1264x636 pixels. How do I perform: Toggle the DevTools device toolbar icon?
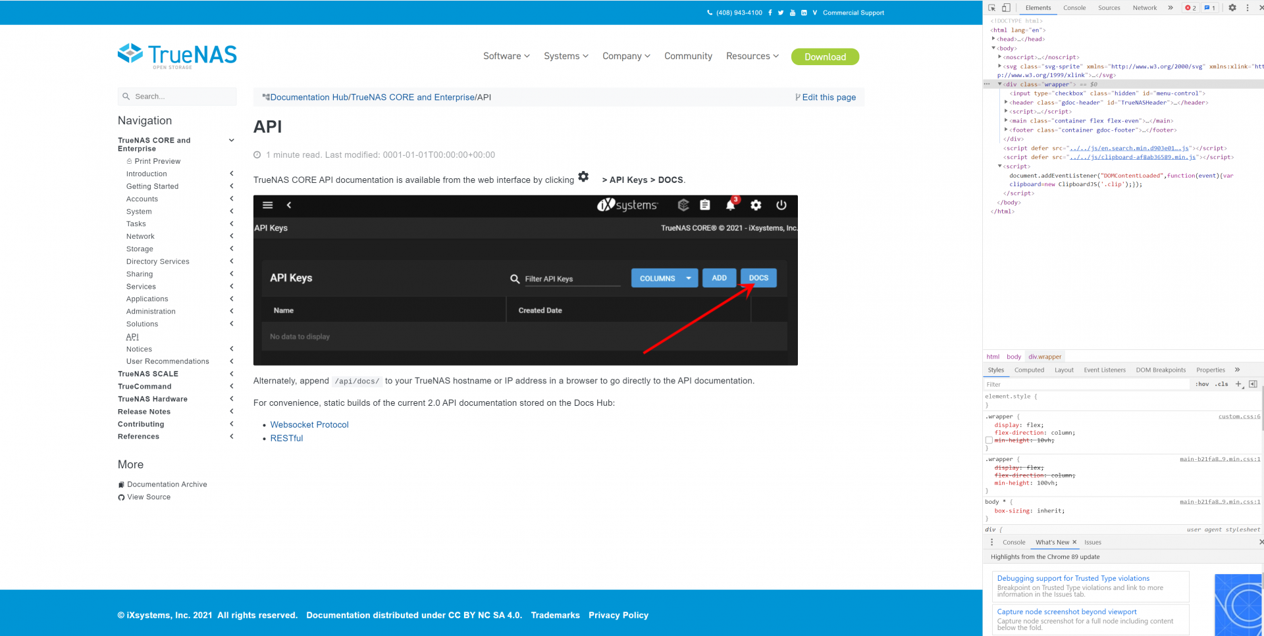pos(1006,8)
